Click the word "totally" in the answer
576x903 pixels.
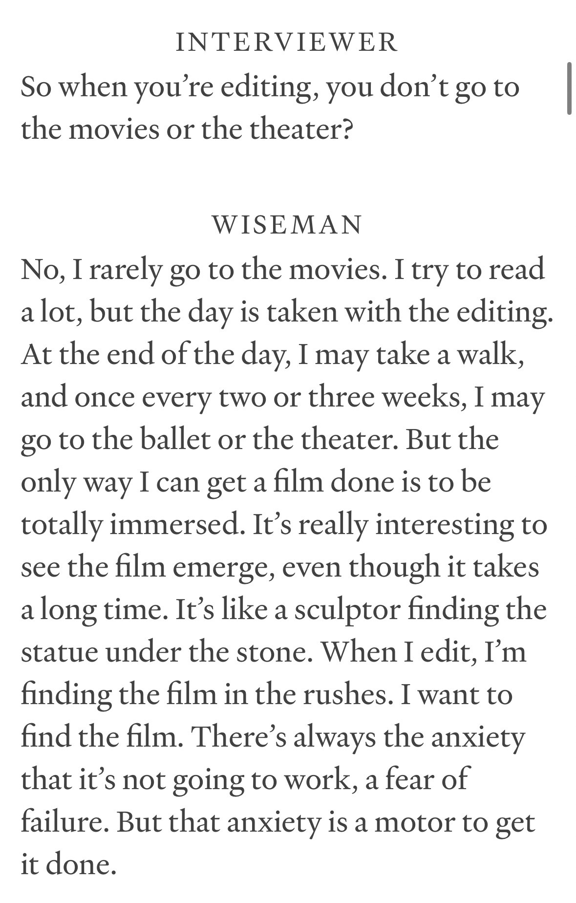tap(62, 525)
